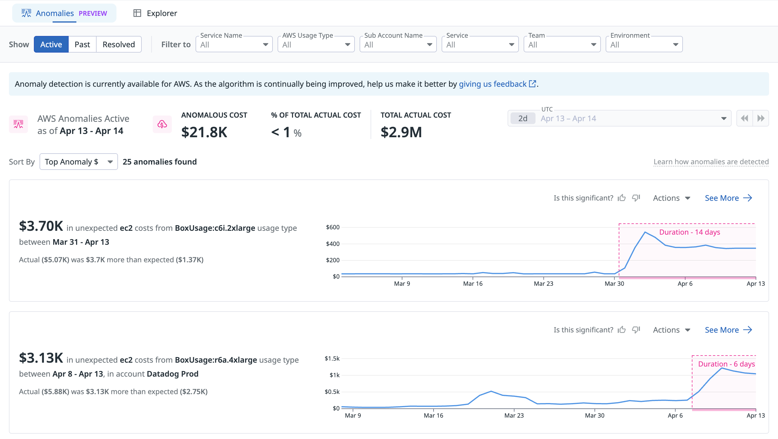Image resolution: width=778 pixels, height=439 pixels.
Task: Expand the Sort By Top Anomaly $ dropdown
Action: [x=78, y=162]
